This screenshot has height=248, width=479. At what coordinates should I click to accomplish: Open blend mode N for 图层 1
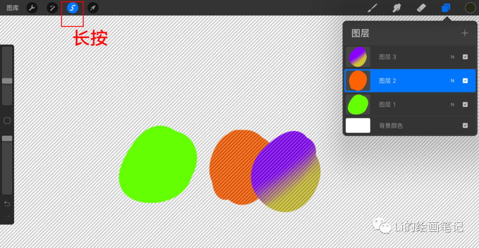[452, 104]
